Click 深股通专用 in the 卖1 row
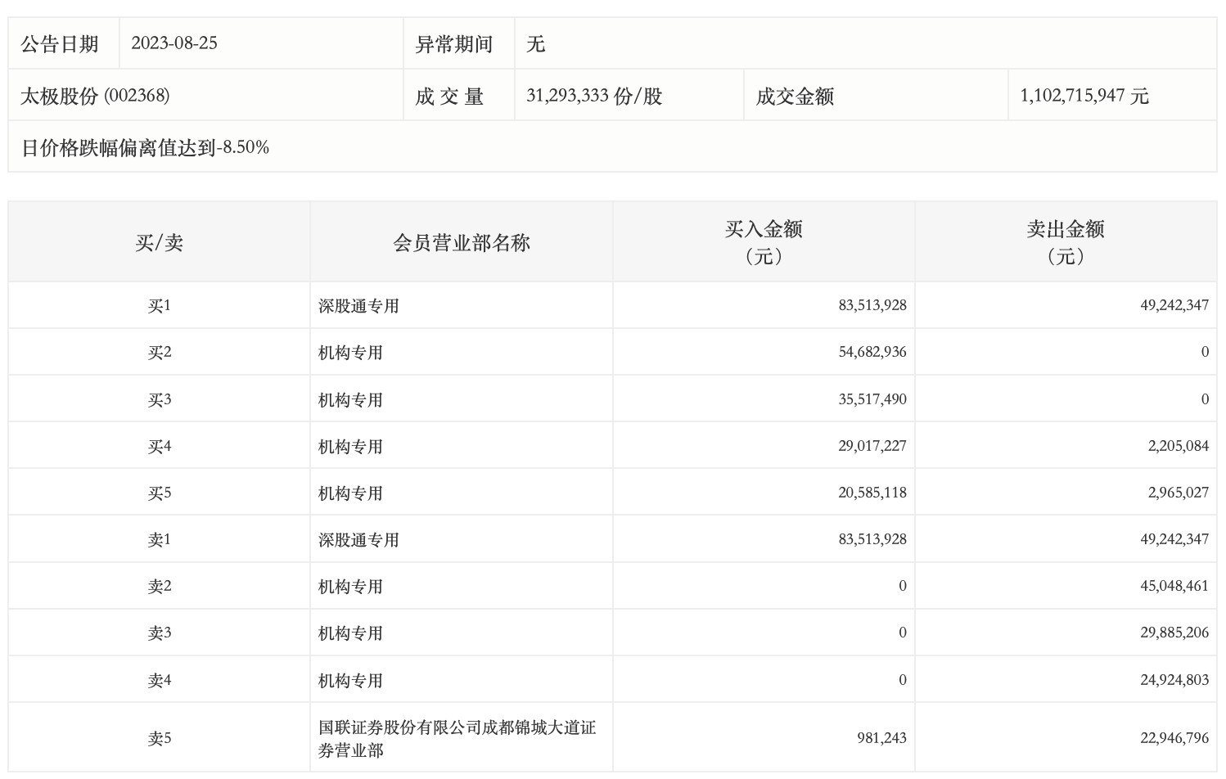Image resolution: width=1226 pixels, height=779 pixels. tap(358, 540)
